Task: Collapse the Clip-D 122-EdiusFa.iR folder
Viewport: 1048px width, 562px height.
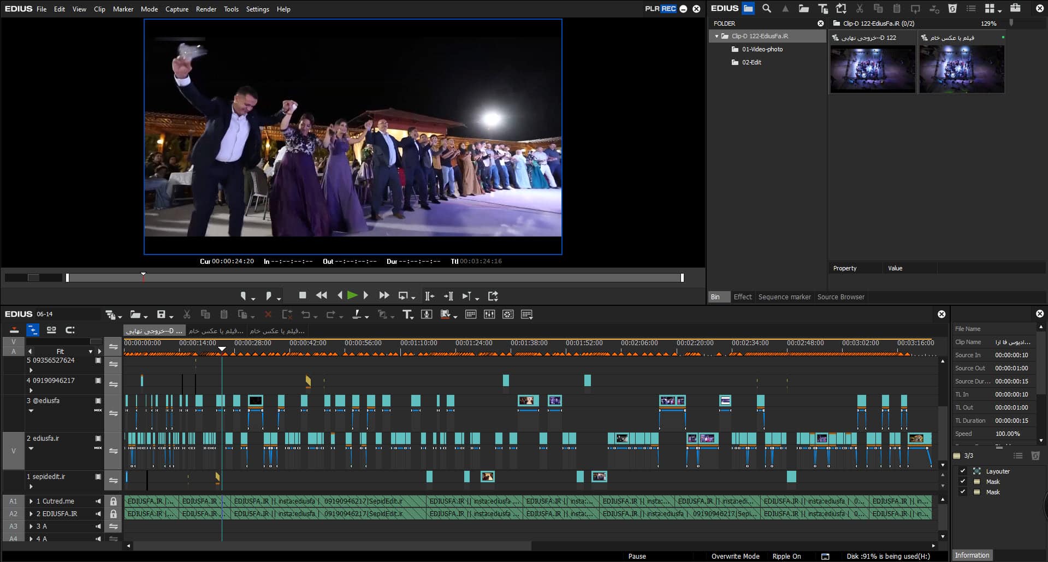Action: 717,36
